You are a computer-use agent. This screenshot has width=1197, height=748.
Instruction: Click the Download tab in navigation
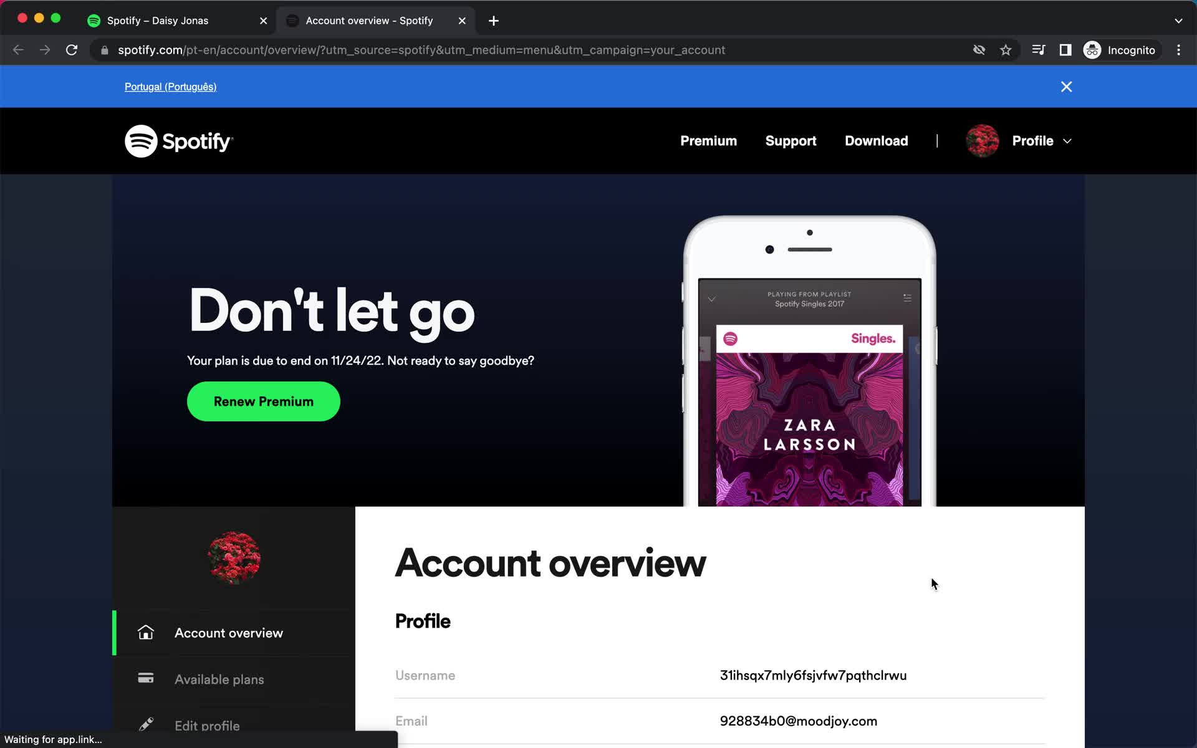click(877, 140)
